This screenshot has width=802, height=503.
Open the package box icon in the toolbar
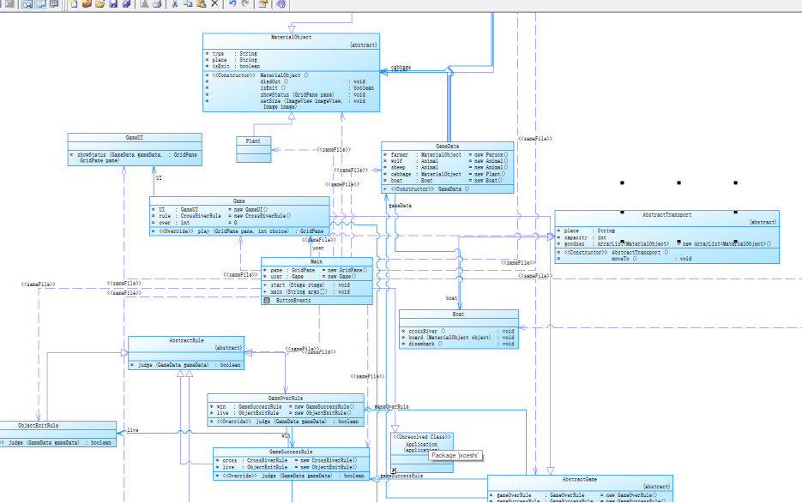87,3
